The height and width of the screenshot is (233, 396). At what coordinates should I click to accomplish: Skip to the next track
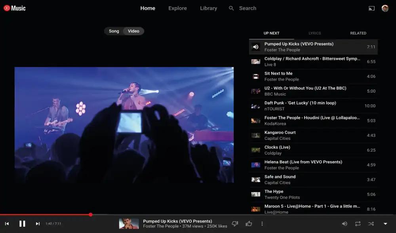click(x=38, y=224)
